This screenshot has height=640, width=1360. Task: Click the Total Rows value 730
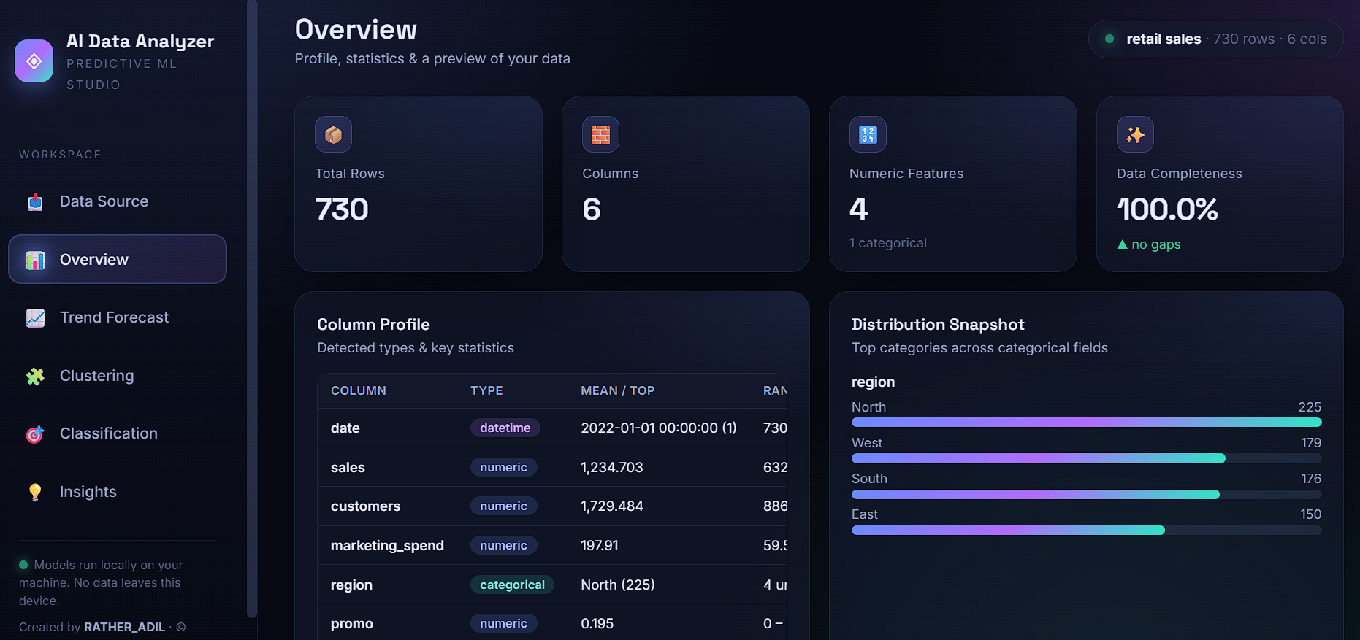coord(342,209)
